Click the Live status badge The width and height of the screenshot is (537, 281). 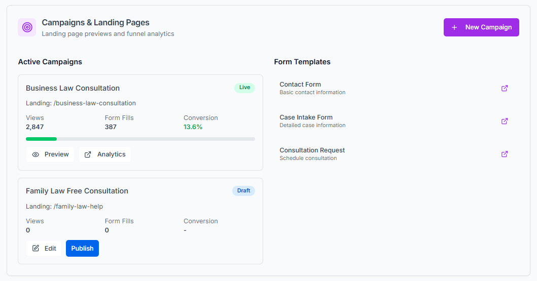coord(244,88)
